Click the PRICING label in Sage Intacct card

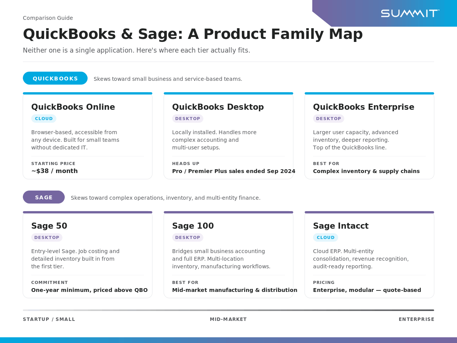(324, 282)
